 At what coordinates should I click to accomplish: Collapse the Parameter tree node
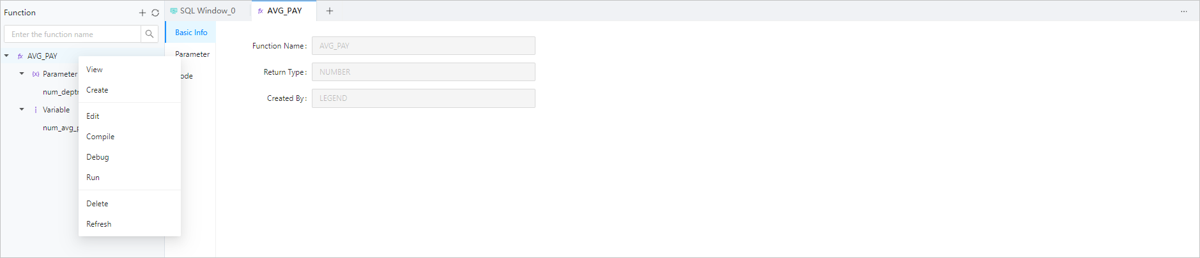tap(22, 73)
